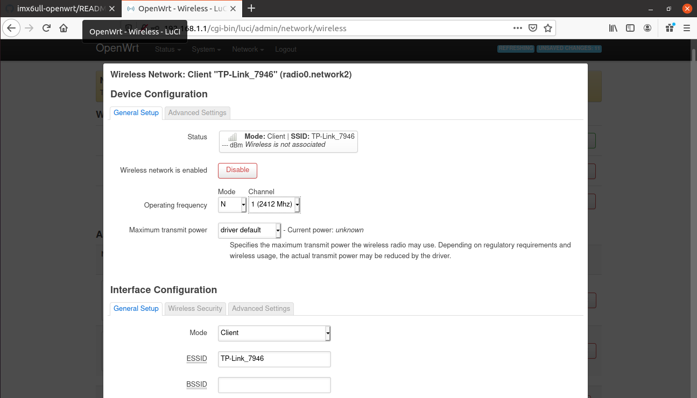The height and width of the screenshot is (398, 697).
Task: Click the Interface Configuration heading
Action: 164,290
